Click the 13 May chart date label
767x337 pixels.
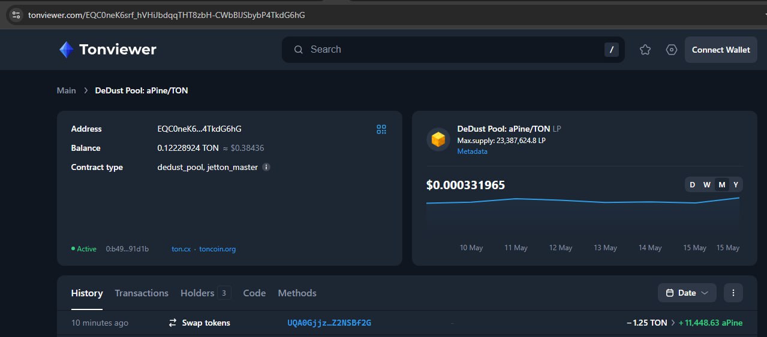point(606,248)
